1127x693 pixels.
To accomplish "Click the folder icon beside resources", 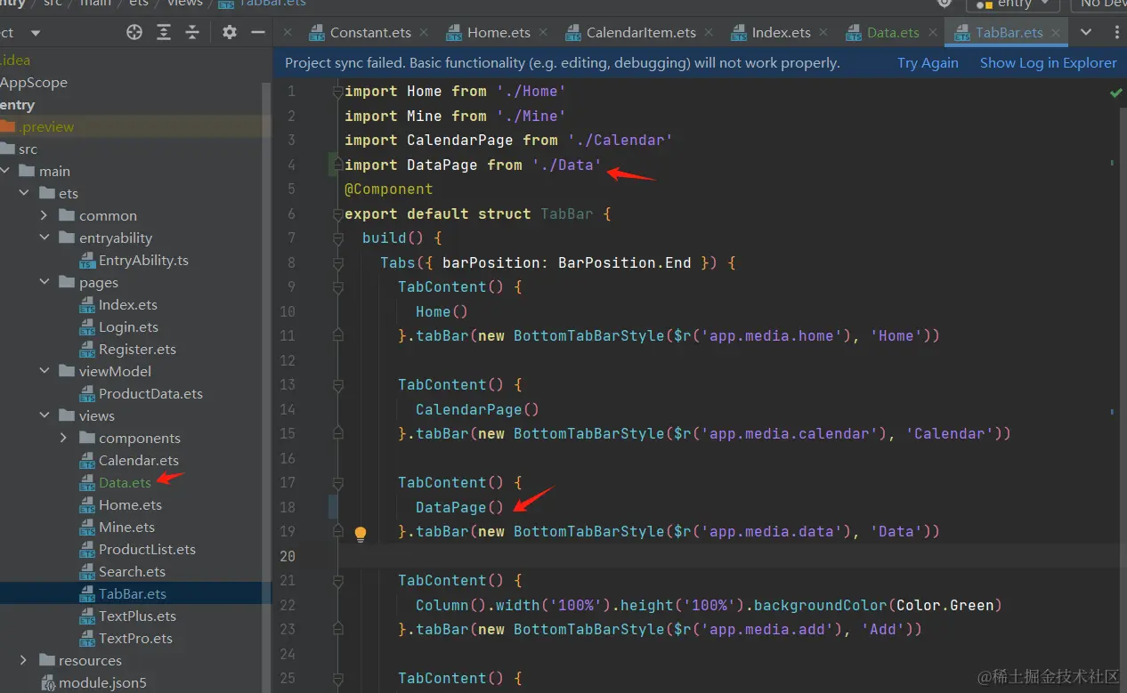I will pos(47,660).
